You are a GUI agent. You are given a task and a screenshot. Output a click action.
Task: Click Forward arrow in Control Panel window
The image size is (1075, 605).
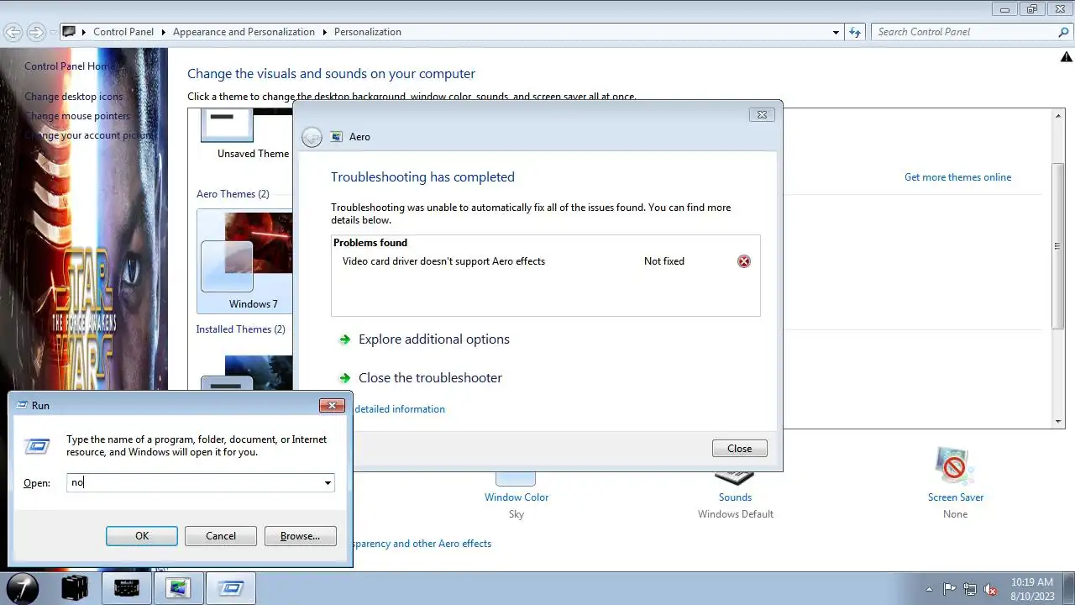pos(36,32)
